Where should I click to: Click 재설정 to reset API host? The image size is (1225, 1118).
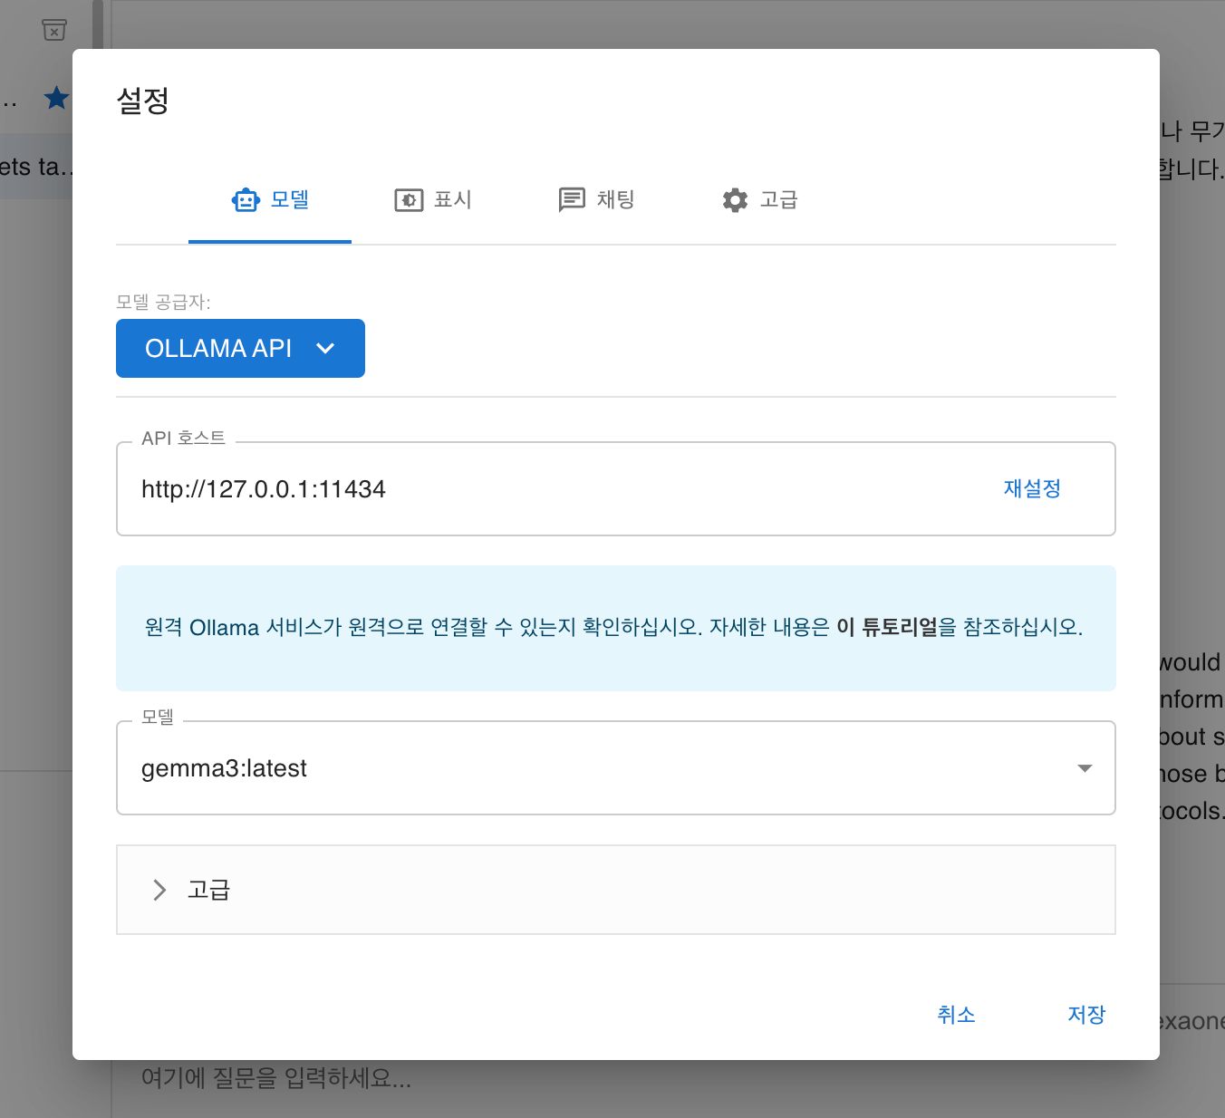pyautogui.click(x=1032, y=489)
